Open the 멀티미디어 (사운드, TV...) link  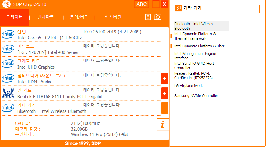(x=41, y=76)
